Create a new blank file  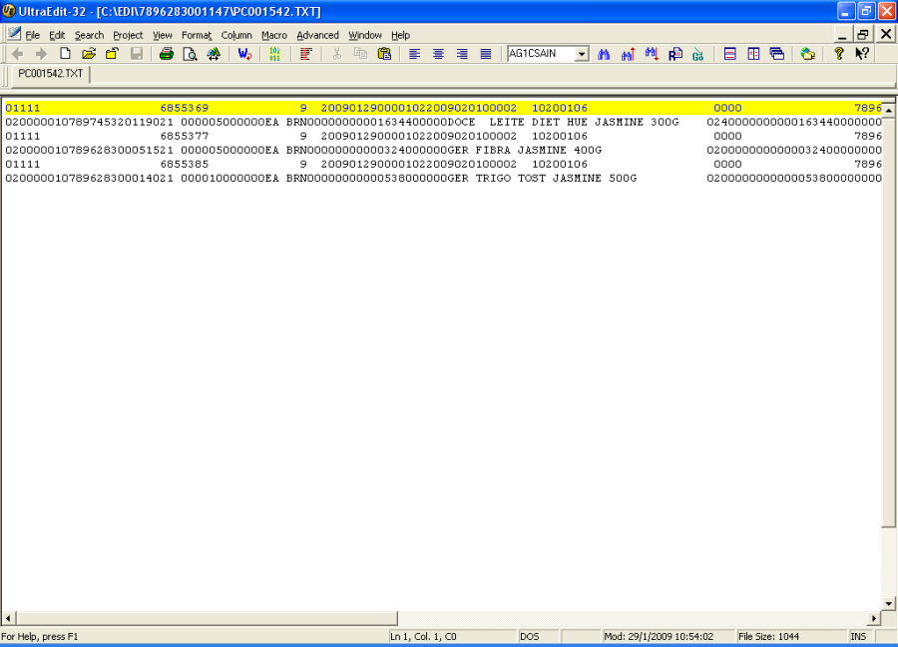tap(65, 54)
